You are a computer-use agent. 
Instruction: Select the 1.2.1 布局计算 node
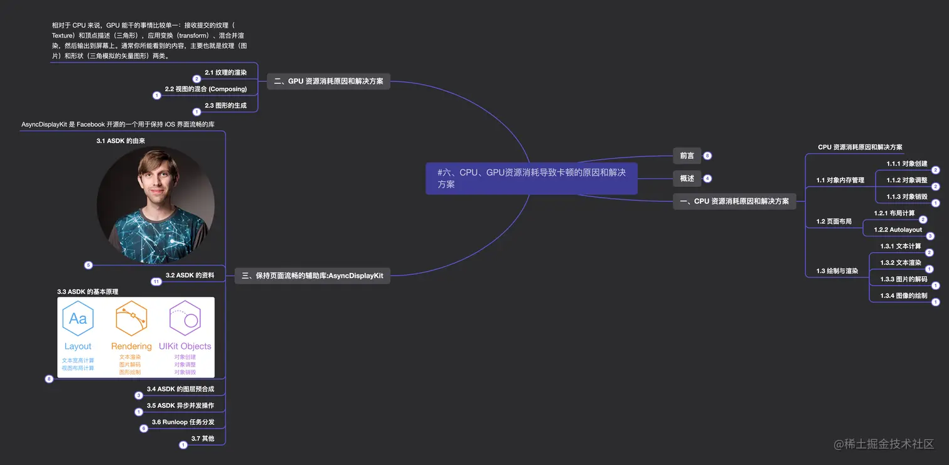894,213
